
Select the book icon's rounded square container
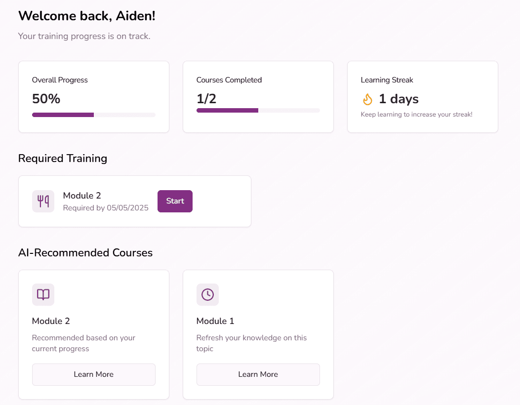[43, 294]
